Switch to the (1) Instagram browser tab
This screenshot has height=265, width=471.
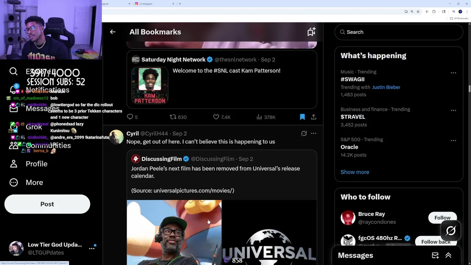(x=154, y=4)
